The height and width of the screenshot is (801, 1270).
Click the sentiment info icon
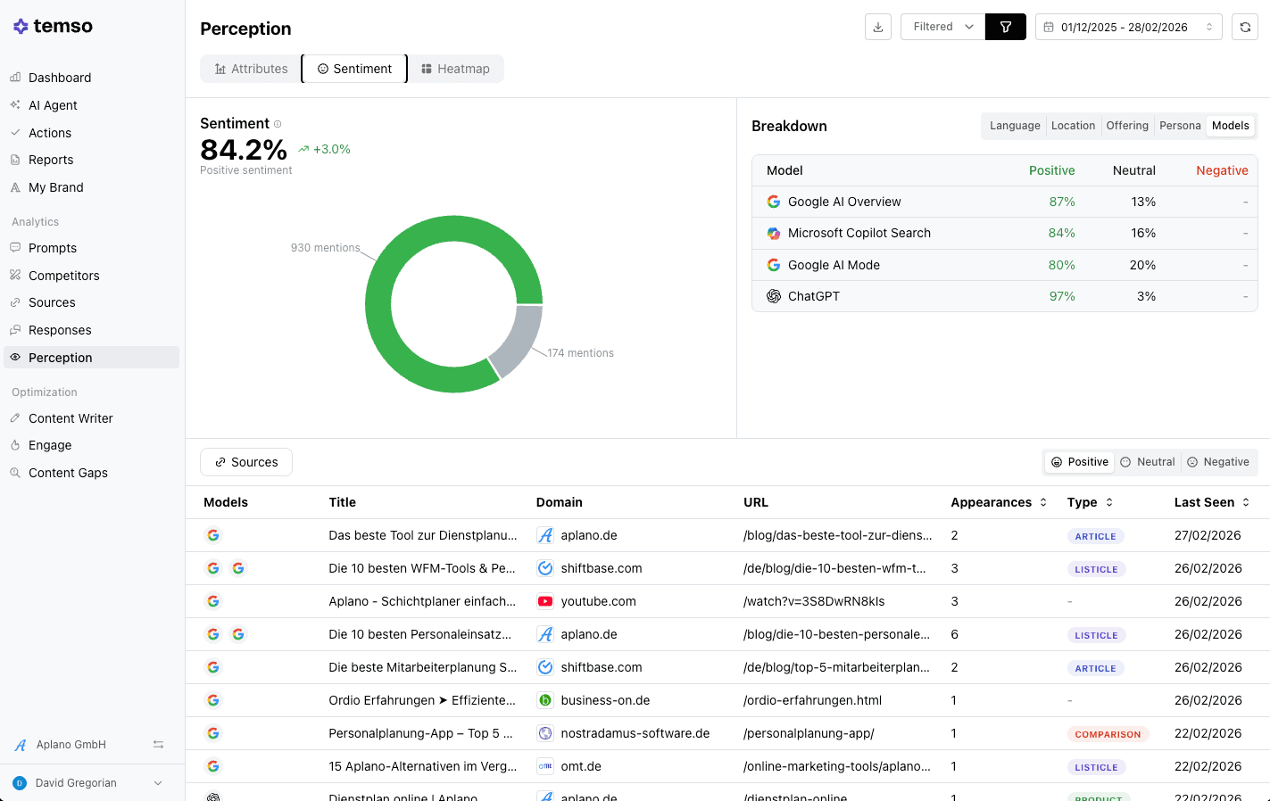[x=278, y=124]
